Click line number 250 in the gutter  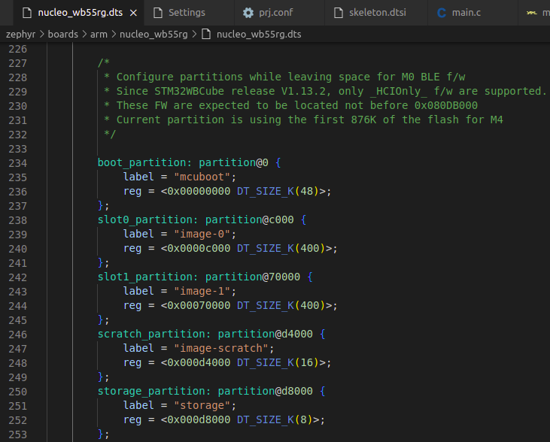[17, 392]
